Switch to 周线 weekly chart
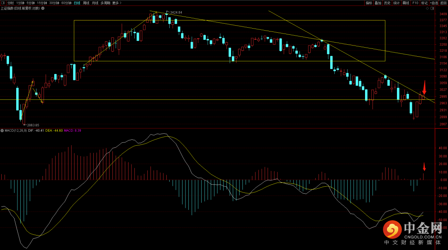 [86, 3]
